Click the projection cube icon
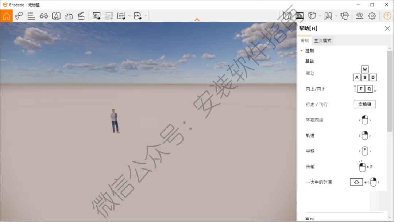 [x=312, y=16]
